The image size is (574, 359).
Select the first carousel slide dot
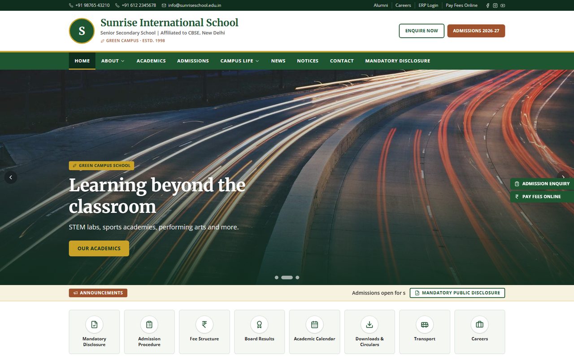click(x=277, y=277)
